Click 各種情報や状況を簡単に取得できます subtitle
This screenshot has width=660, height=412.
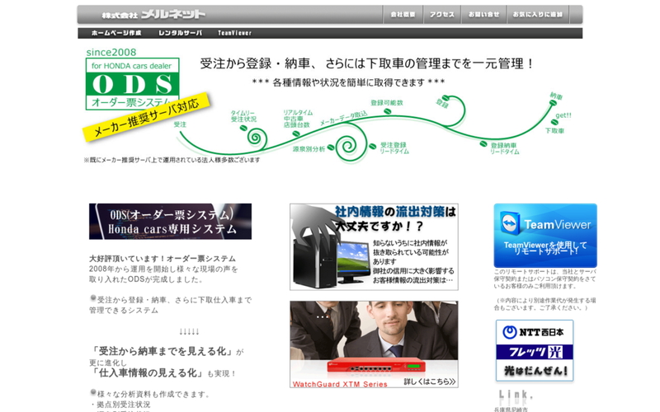(x=348, y=82)
